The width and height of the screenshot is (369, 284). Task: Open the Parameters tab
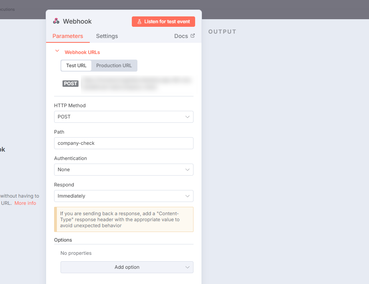(68, 36)
